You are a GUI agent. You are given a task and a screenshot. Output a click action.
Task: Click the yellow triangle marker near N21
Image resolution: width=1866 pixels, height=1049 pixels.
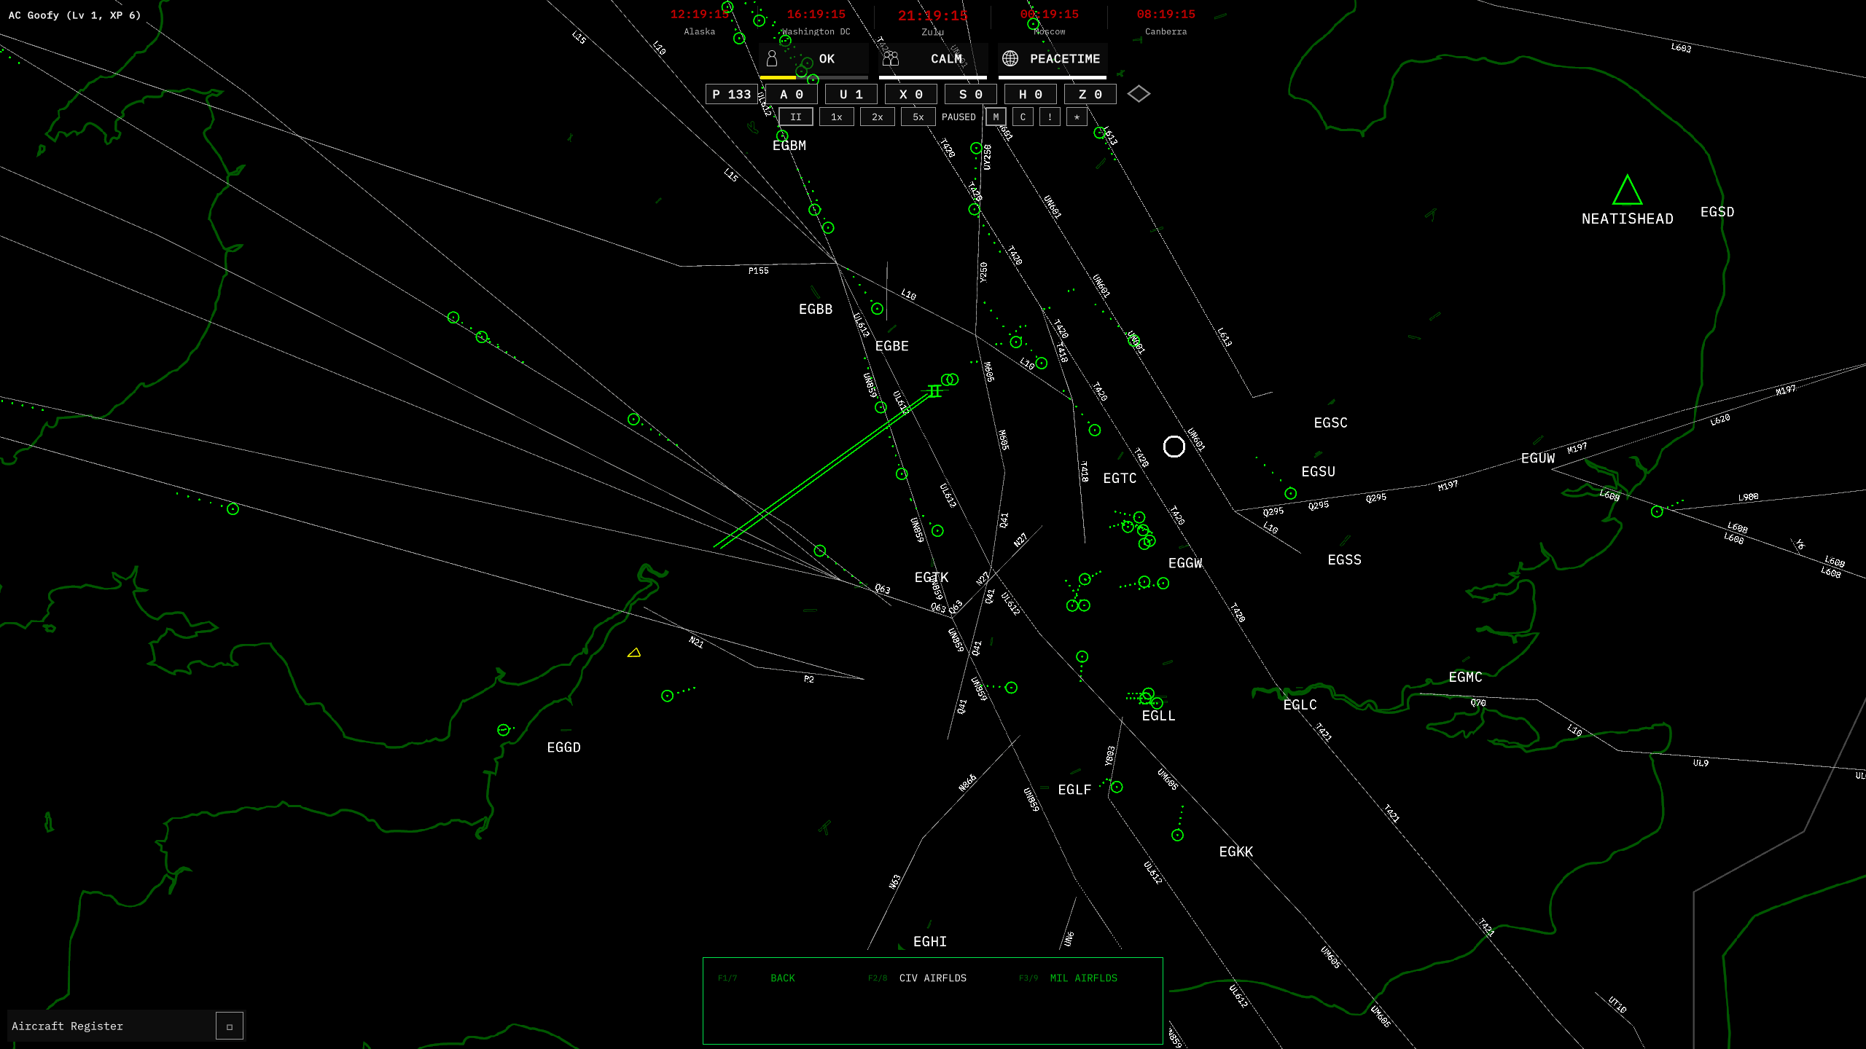[634, 653]
